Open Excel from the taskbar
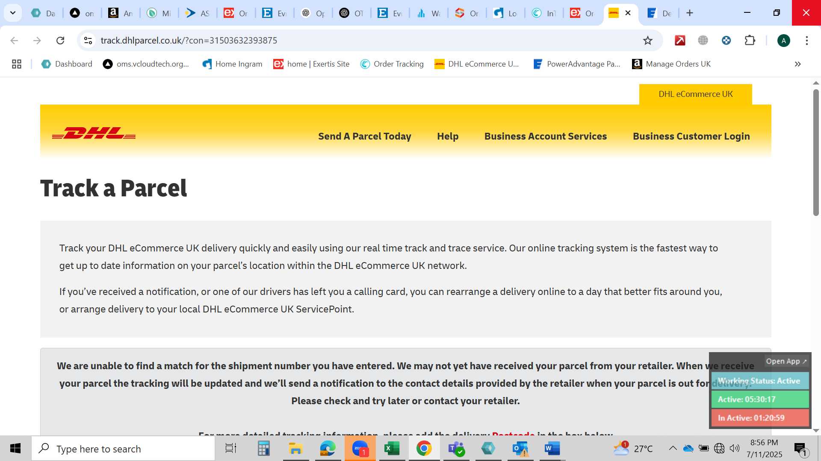 click(x=392, y=449)
